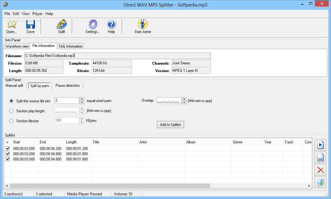Decrease the Overlap time value
This screenshot has width=331, height=199.
184,102
